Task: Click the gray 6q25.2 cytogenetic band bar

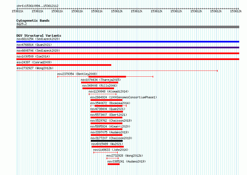Action: (x=128, y=27)
